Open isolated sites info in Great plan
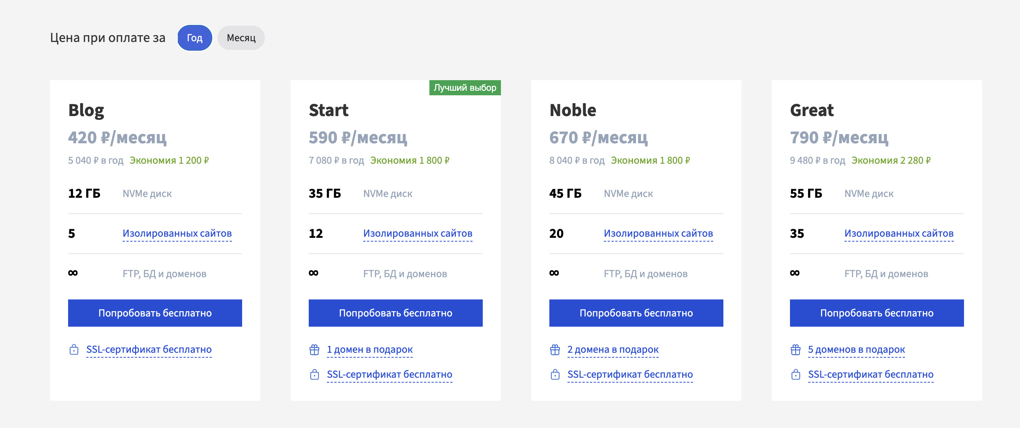1020x428 pixels. pos(899,233)
